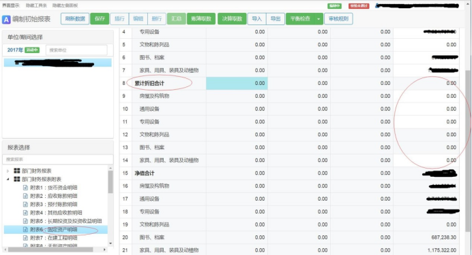Open 附表2：应收账款明细 report
The image size is (472, 255).
[x=54, y=197]
